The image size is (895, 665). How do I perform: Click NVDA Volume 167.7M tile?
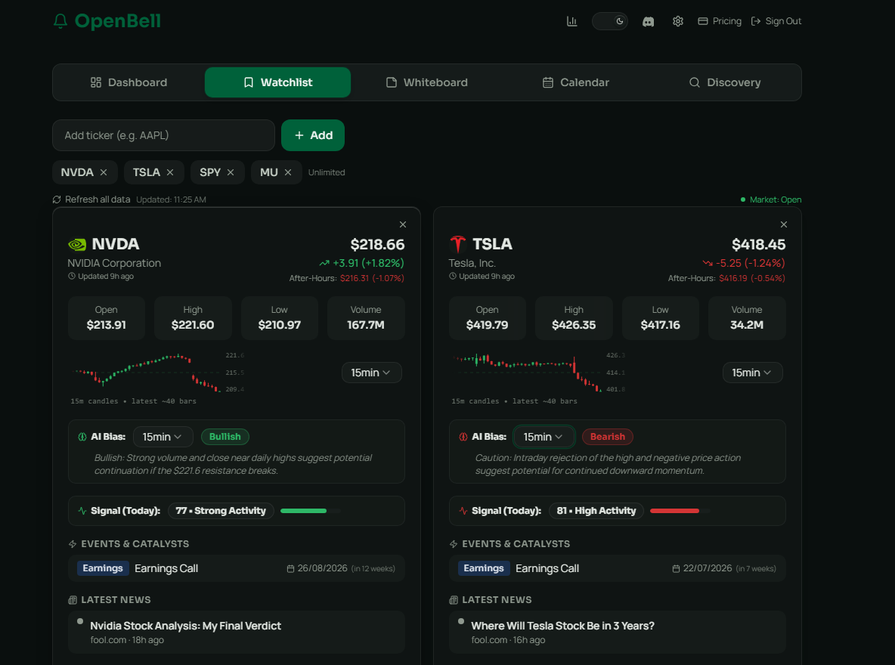click(x=366, y=318)
